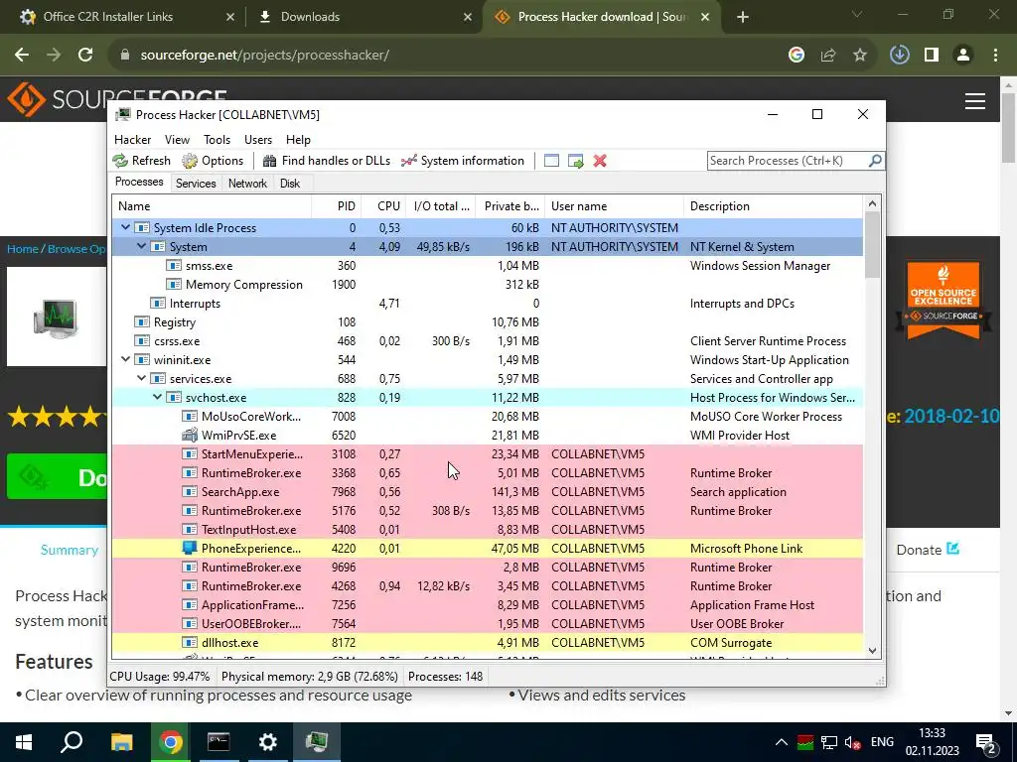The width and height of the screenshot is (1017, 762).
Task: Open Command Prompt from taskbar
Action: pos(218,742)
